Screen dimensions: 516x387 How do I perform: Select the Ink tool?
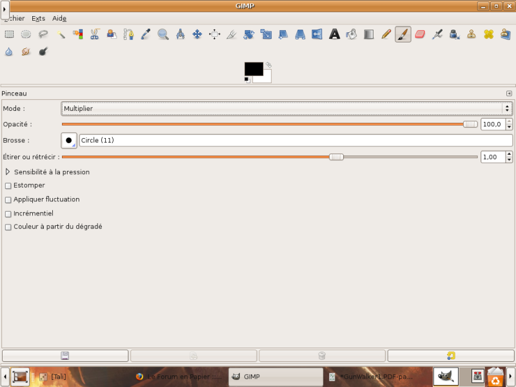click(x=455, y=34)
